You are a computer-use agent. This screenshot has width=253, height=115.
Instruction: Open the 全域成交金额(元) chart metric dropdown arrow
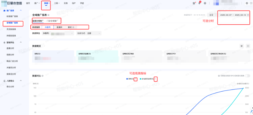(x=155, y=79)
